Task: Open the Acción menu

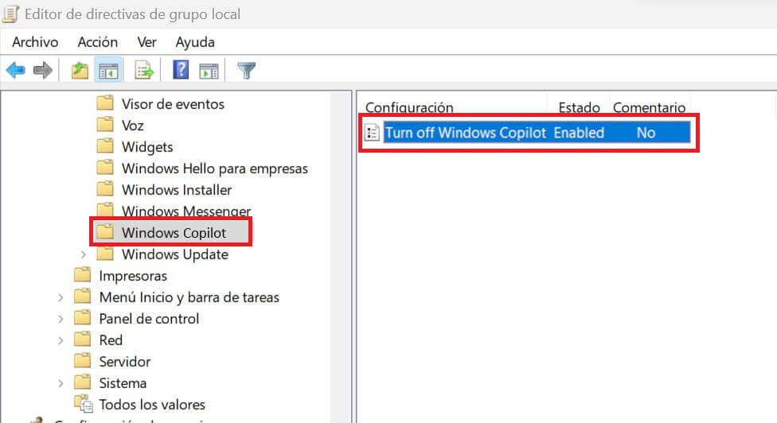Action: tap(98, 42)
